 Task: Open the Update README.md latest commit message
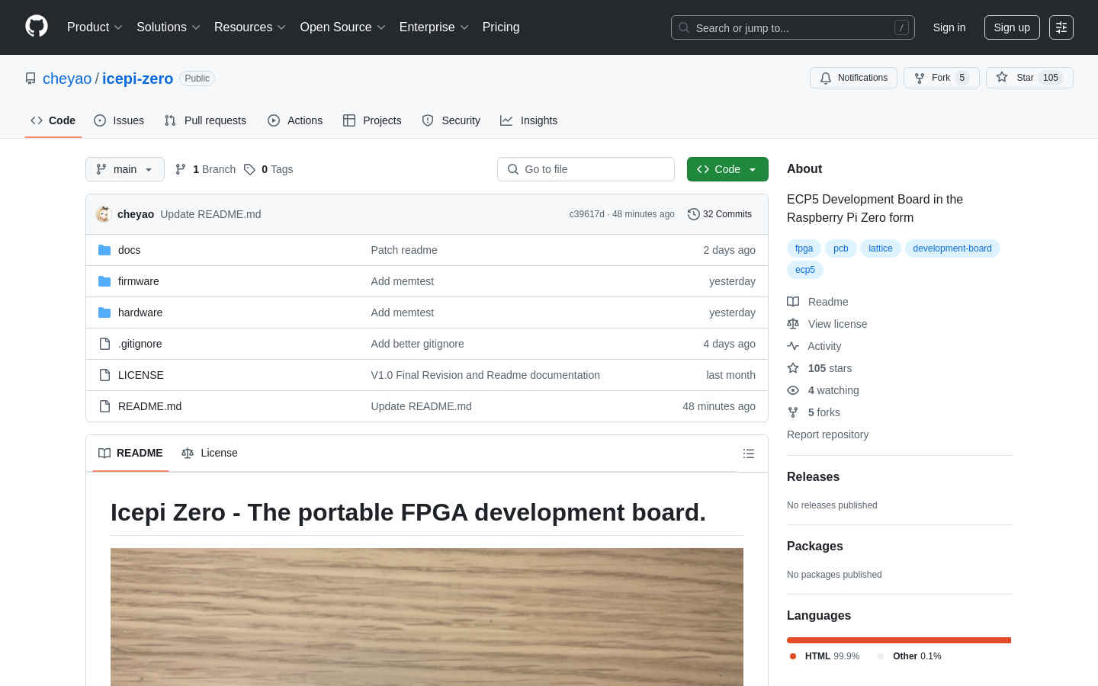coord(210,214)
